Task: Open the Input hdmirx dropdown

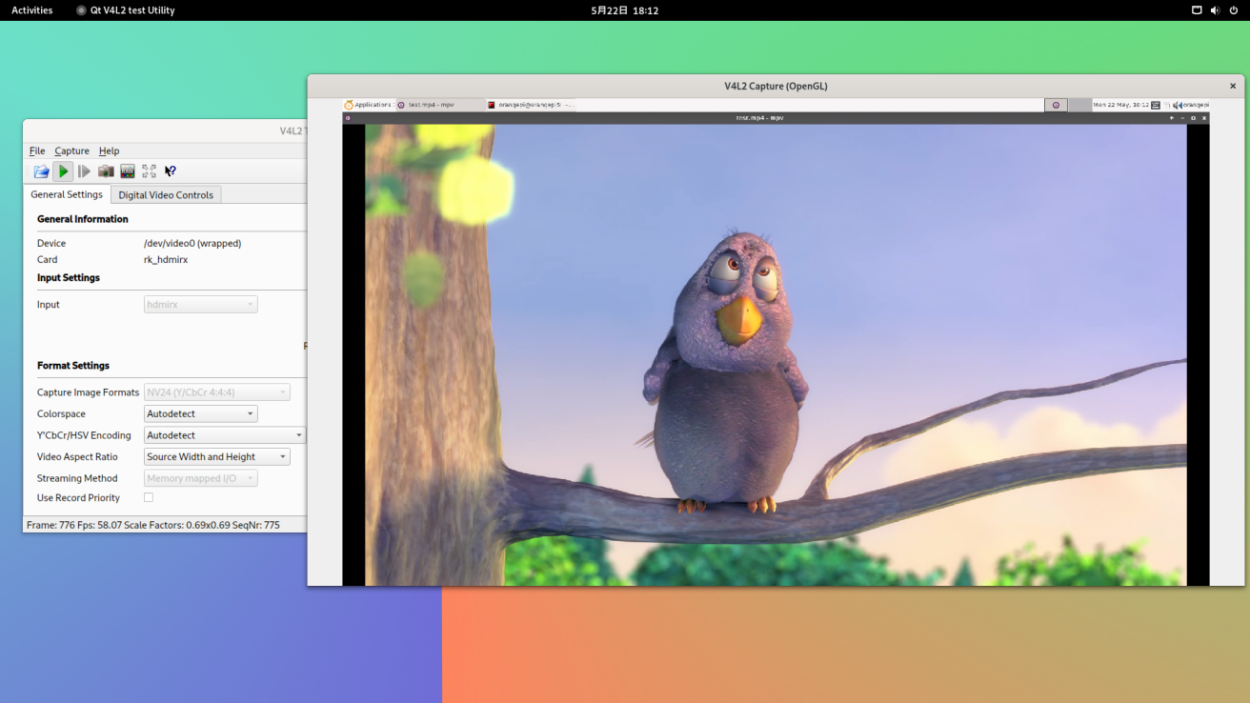Action: 201,305
